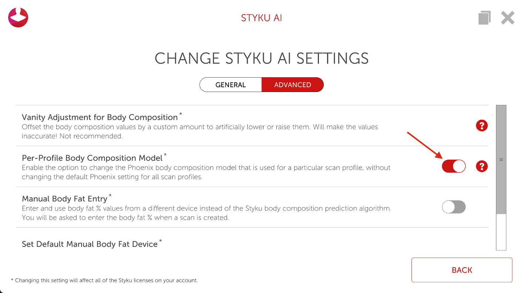516x293 pixels.
Task: Open help for Per-Profile Body Composition Model
Action: click(x=482, y=167)
